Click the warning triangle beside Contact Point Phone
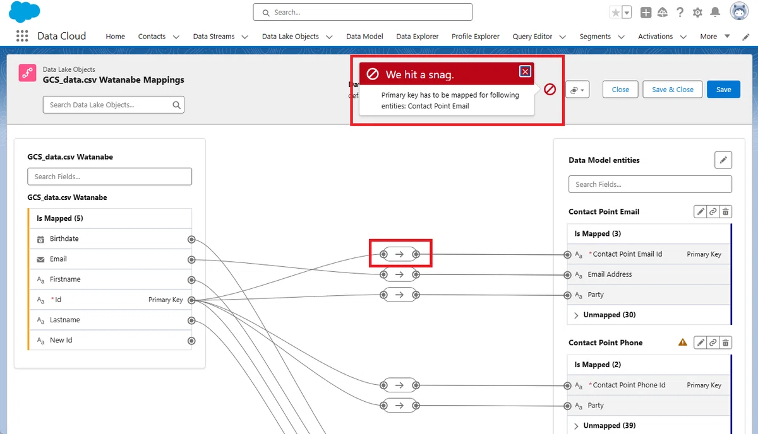The width and height of the screenshot is (758, 434). [682, 343]
